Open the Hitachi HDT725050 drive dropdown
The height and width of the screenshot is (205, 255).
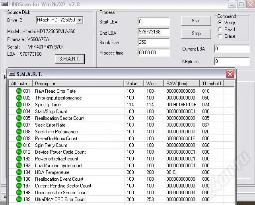80,20
